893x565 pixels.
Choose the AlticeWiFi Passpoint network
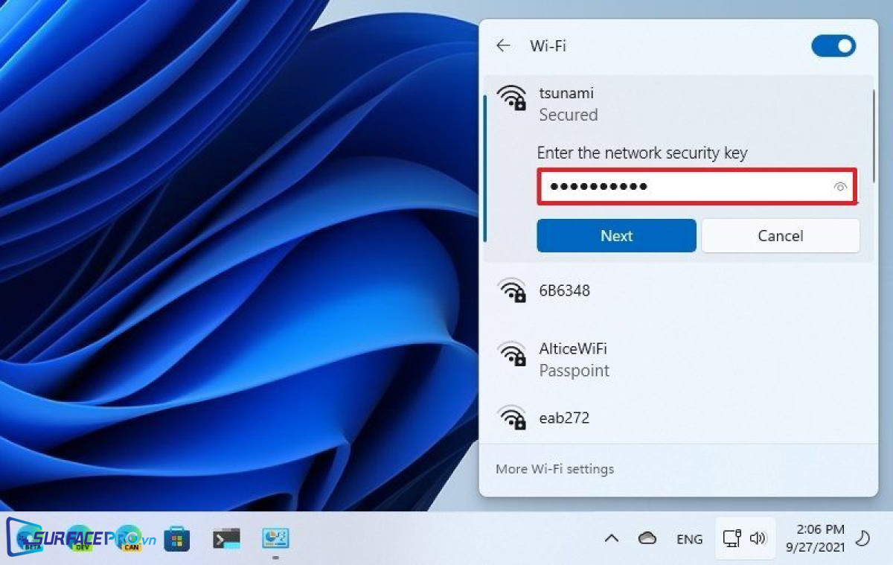pyautogui.click(x=677, y=359)
